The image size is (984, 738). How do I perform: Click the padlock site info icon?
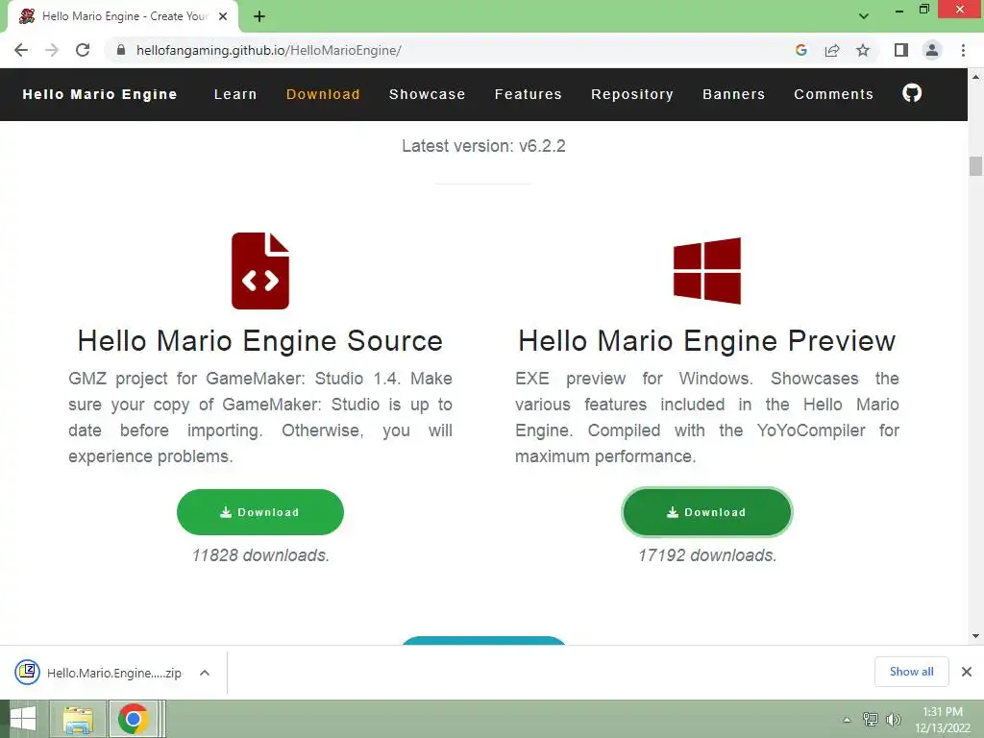[x=121, y=50]
